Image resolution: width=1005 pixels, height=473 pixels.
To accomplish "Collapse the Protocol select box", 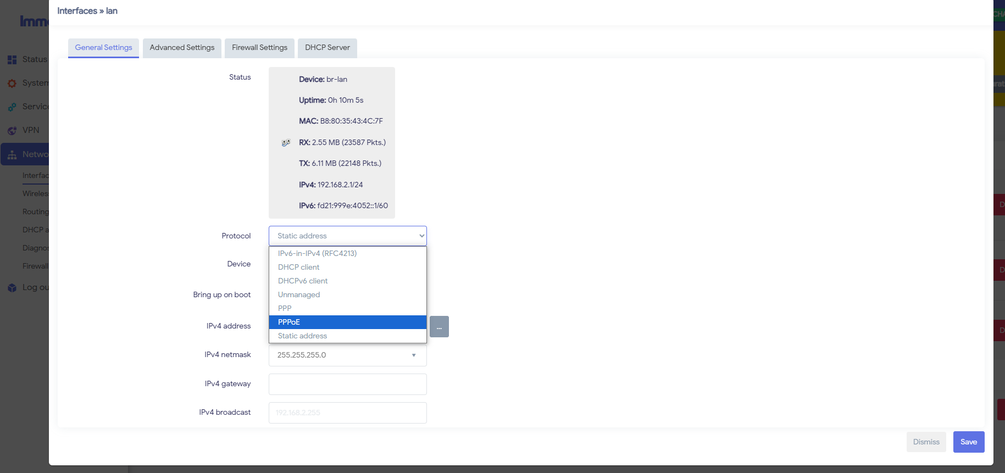I will [x=348, y=236].
